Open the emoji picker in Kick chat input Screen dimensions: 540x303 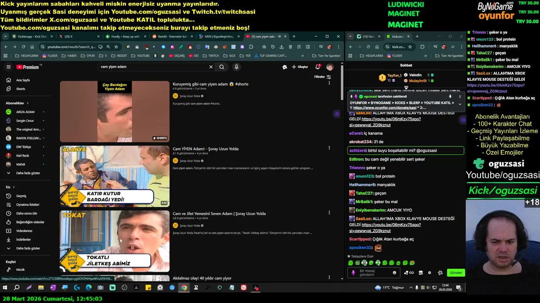tap(394, 273)
